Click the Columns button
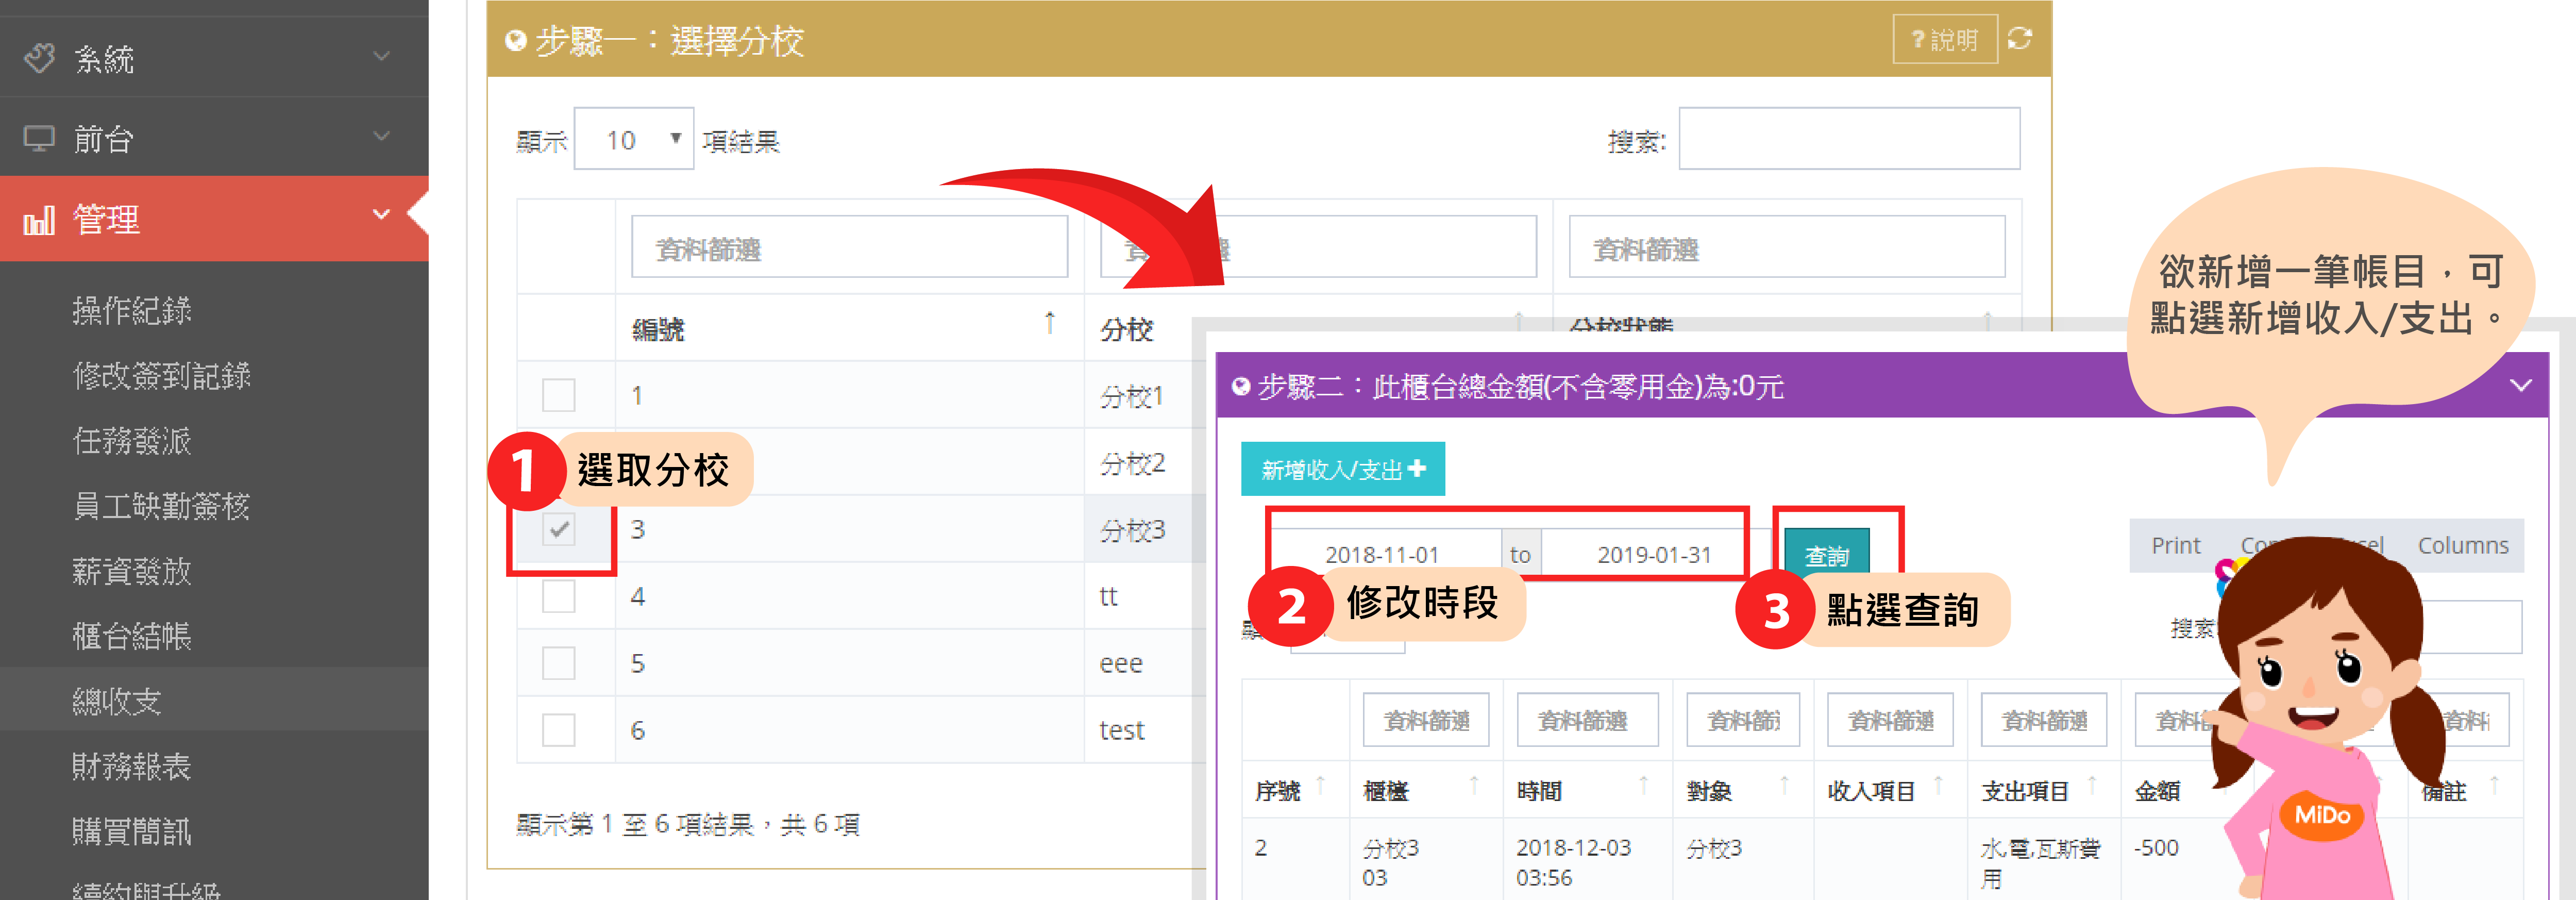Image resolution: width=2576 pixels, height=900 pixels. tap(2462, 546)
